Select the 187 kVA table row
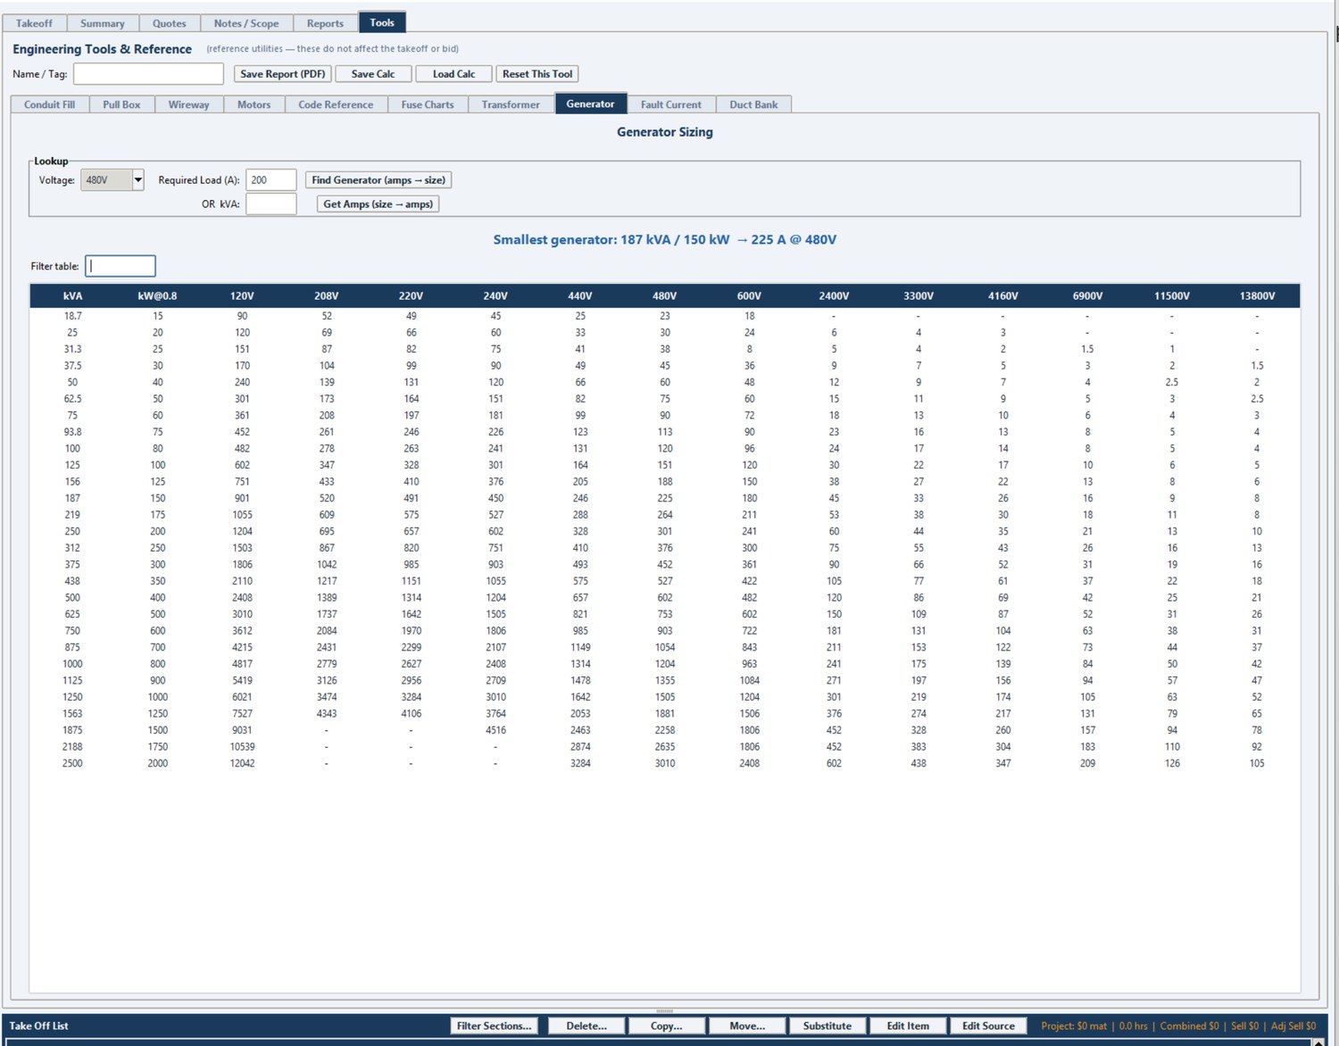 (x=665, y=498)
